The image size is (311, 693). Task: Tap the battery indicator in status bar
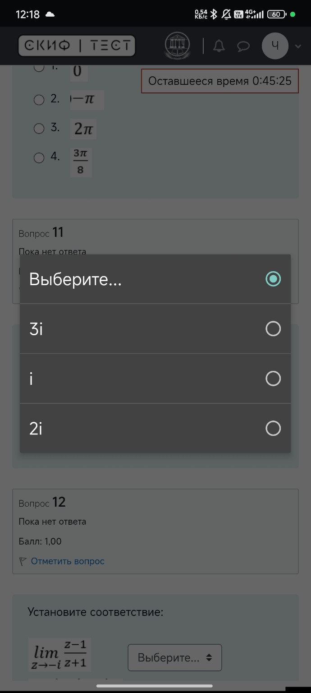tap(276, 14)
